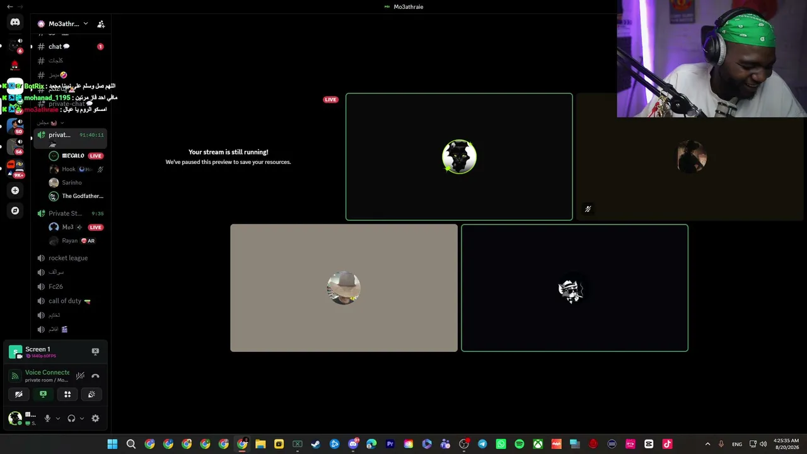Open the red-logo server icon

pyautogui.click(x=15, y=66)
